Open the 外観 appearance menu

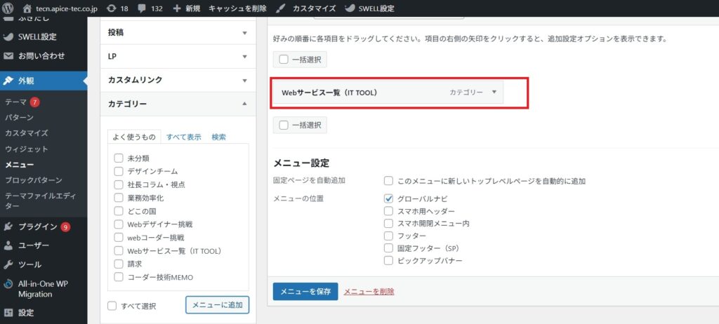pos(44,81)
